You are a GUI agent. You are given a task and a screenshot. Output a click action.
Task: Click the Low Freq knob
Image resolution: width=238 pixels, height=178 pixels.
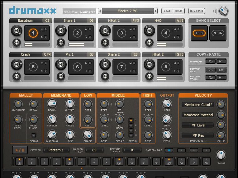pyautogui.click(x=88, y=104)
